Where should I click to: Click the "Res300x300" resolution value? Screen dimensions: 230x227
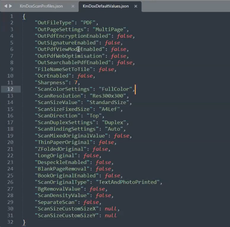[112, 96]
